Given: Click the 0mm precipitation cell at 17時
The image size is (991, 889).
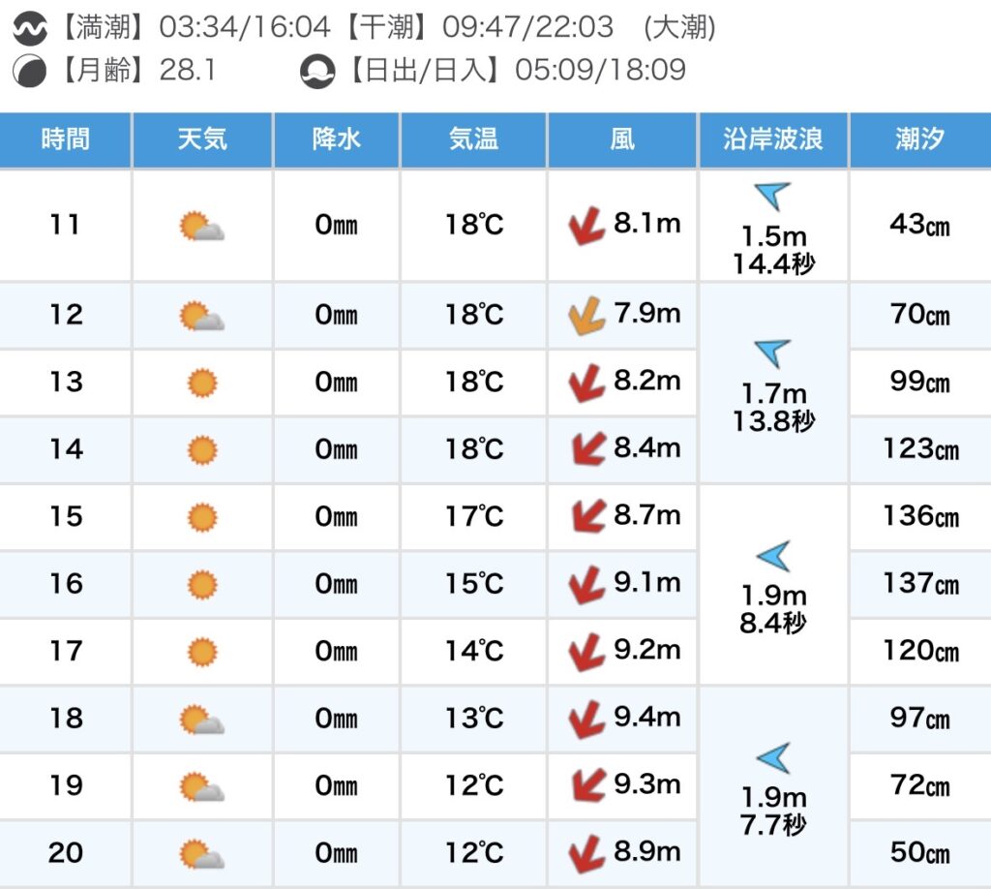Looking at the screenshot, I should pyautogui.click(x=336, y=651).
